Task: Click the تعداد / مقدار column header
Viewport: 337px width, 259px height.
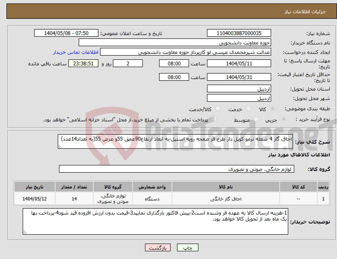Action: tap(74, 187)
